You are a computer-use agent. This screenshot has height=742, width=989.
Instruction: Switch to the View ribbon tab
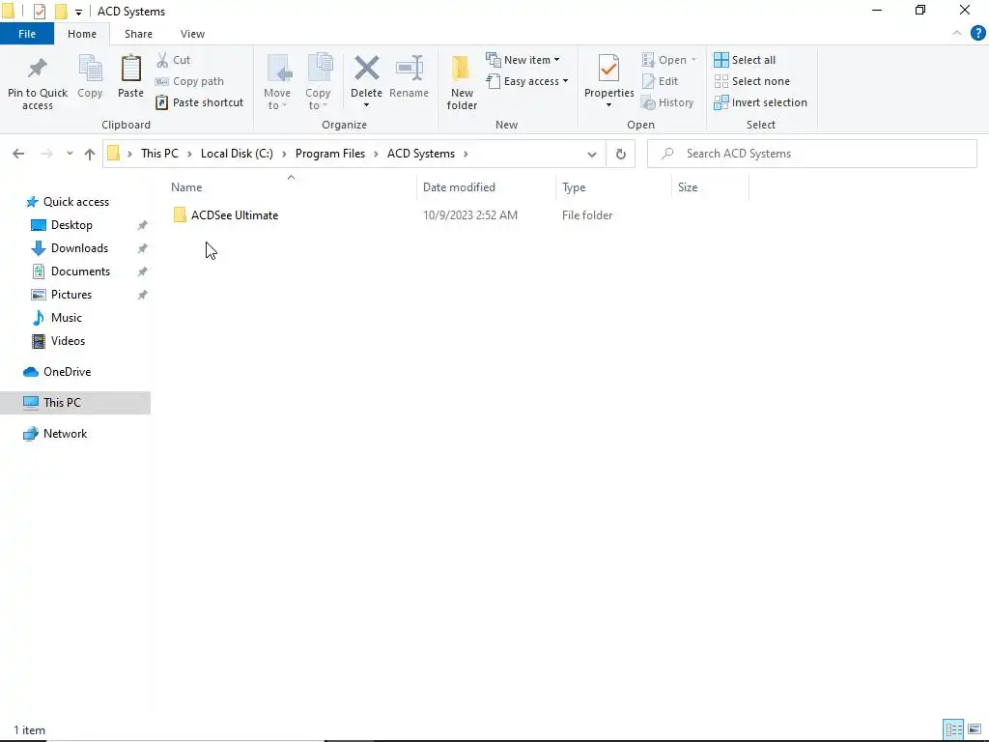coord(192,34)
